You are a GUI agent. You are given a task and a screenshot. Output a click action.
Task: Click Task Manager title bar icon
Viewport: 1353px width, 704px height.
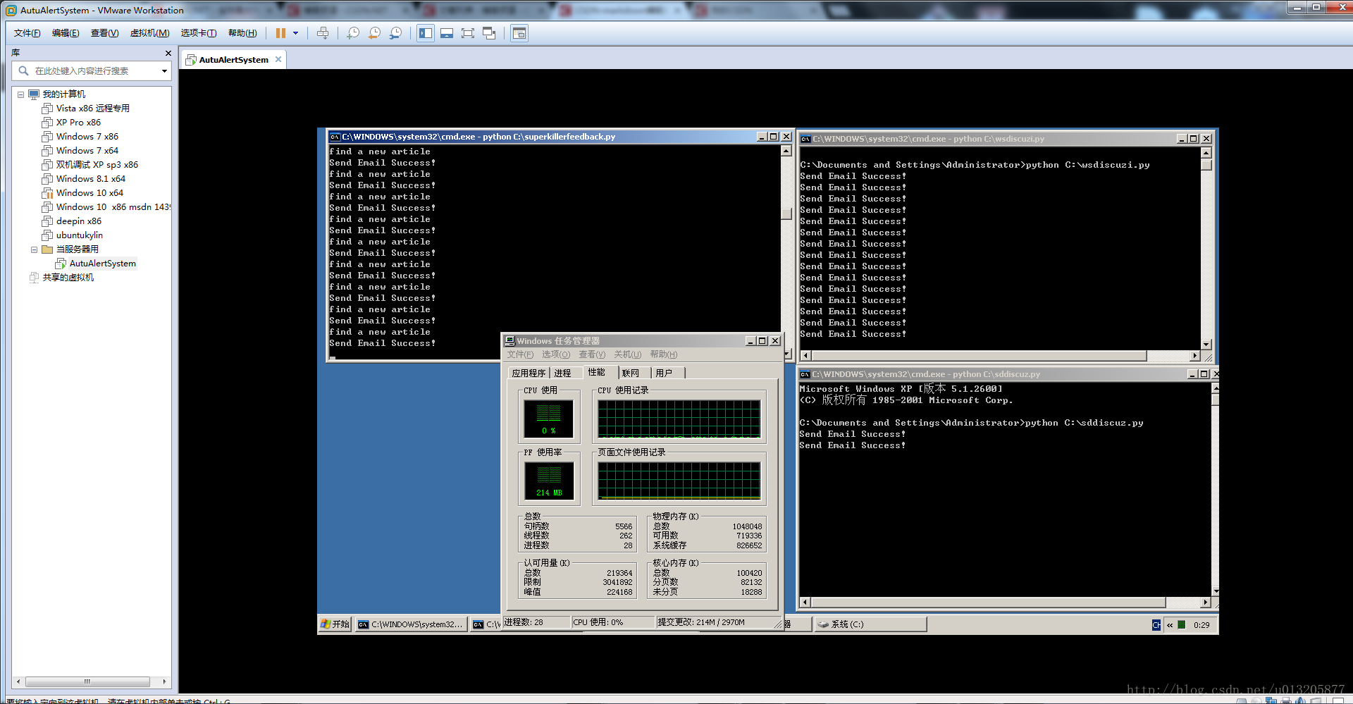click(x=509, y=341)
